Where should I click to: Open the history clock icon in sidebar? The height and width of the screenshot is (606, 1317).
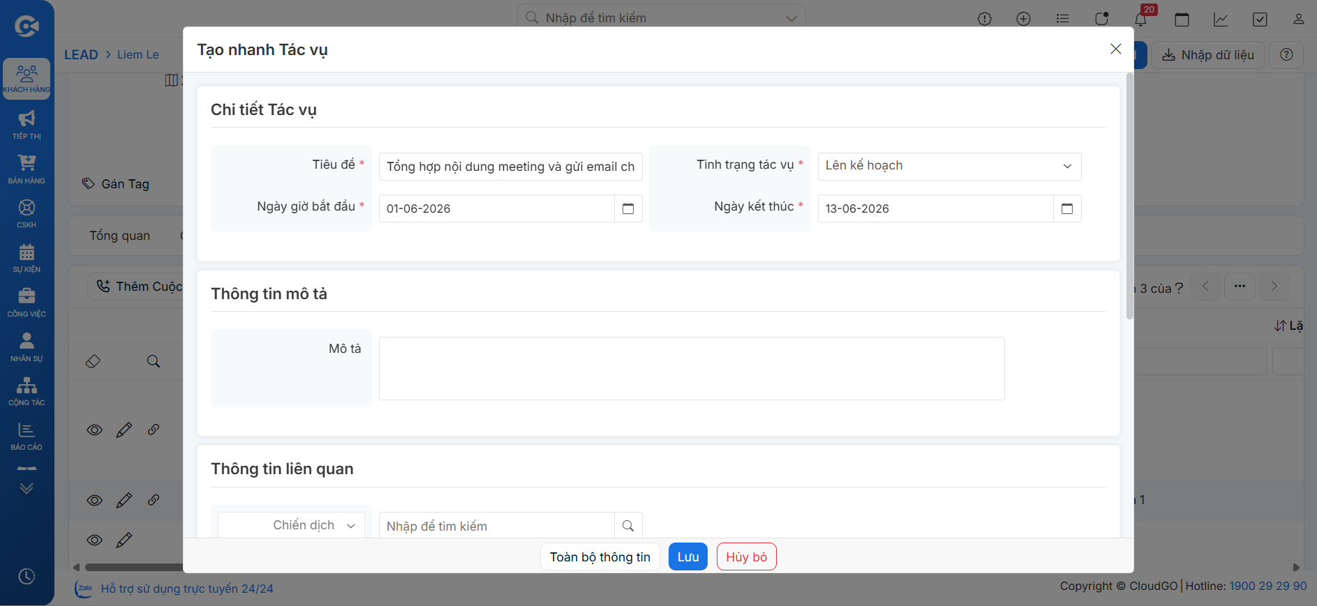27,576
